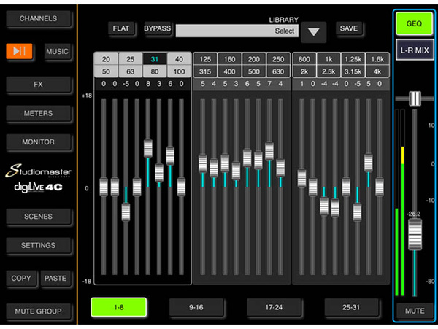Click the pan slider knob above meters
Image resolution: width=438 pixels, height=329 pixels.
coord(415,98)
